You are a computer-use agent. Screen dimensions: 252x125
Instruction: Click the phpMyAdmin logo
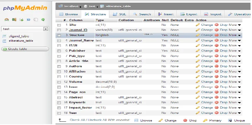click(x=25, y=8)
